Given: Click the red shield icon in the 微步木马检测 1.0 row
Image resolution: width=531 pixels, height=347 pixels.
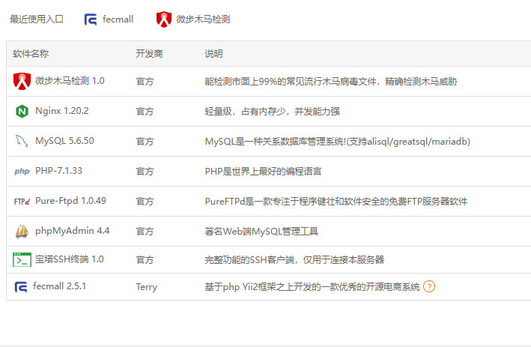Looking at the screenshot, I should 22,82.
